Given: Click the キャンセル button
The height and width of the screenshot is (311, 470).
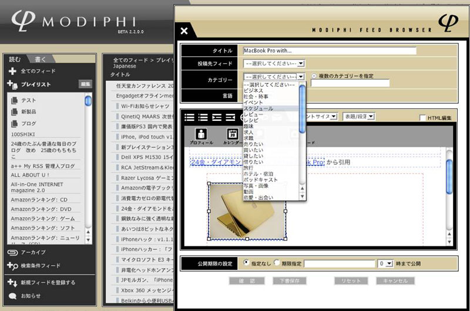Looking at the screenshot, I should click(395, 280).
